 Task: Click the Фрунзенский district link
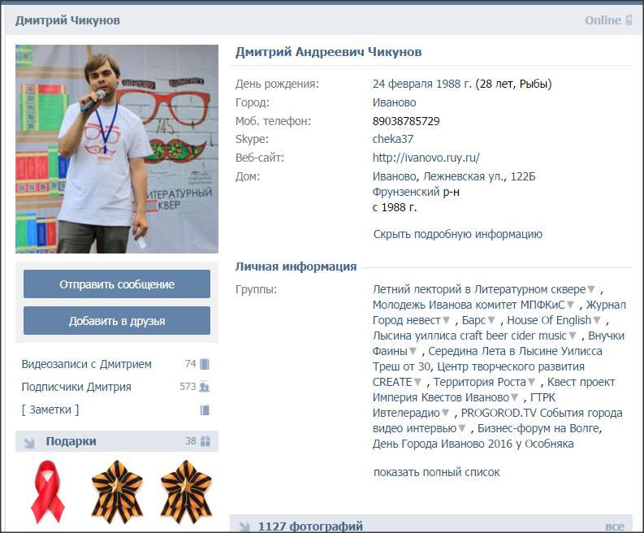(406, 192)
